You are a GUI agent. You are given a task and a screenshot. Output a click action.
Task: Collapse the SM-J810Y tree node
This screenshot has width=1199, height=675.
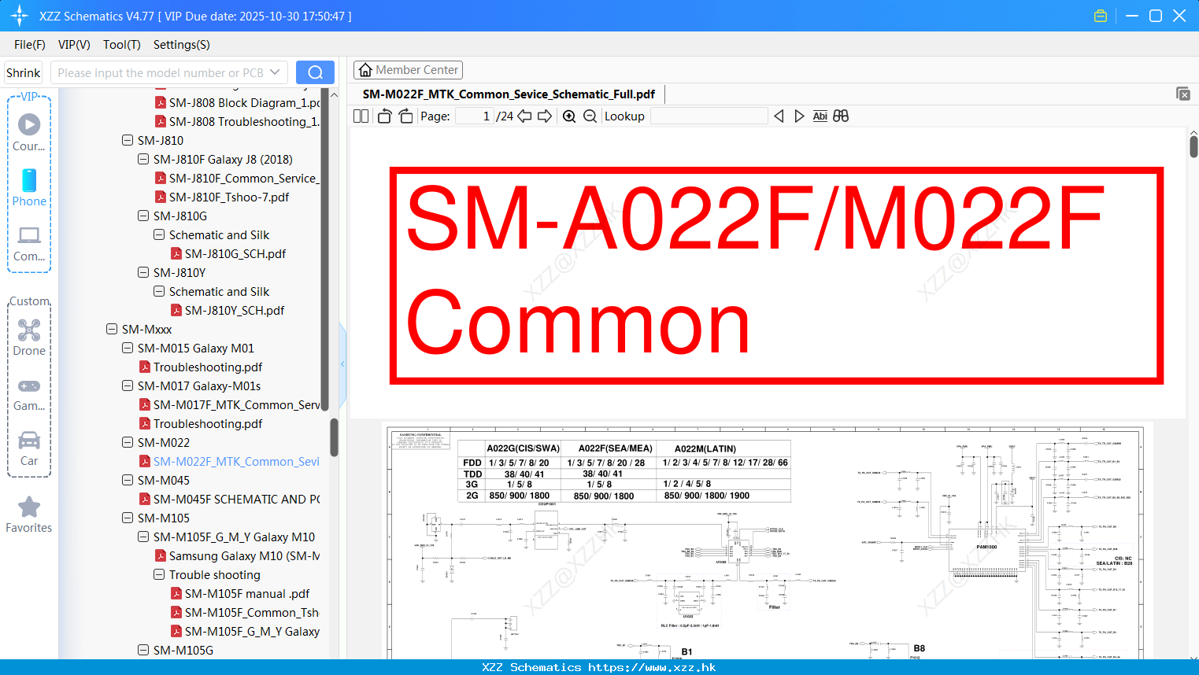coord(143,272)
